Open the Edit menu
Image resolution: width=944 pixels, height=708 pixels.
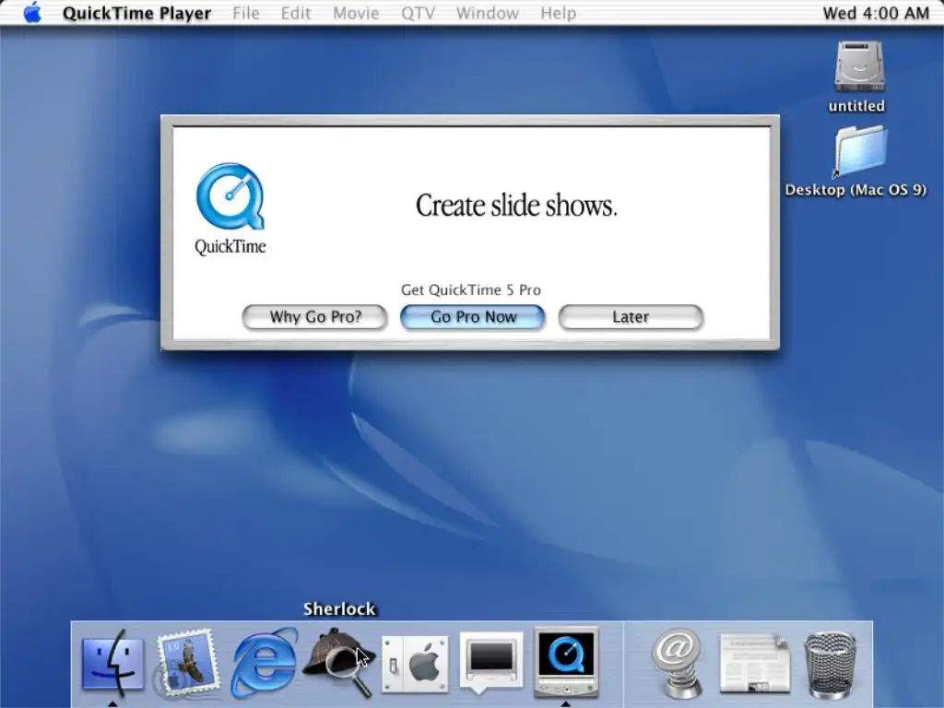click(x=296, y=13)
